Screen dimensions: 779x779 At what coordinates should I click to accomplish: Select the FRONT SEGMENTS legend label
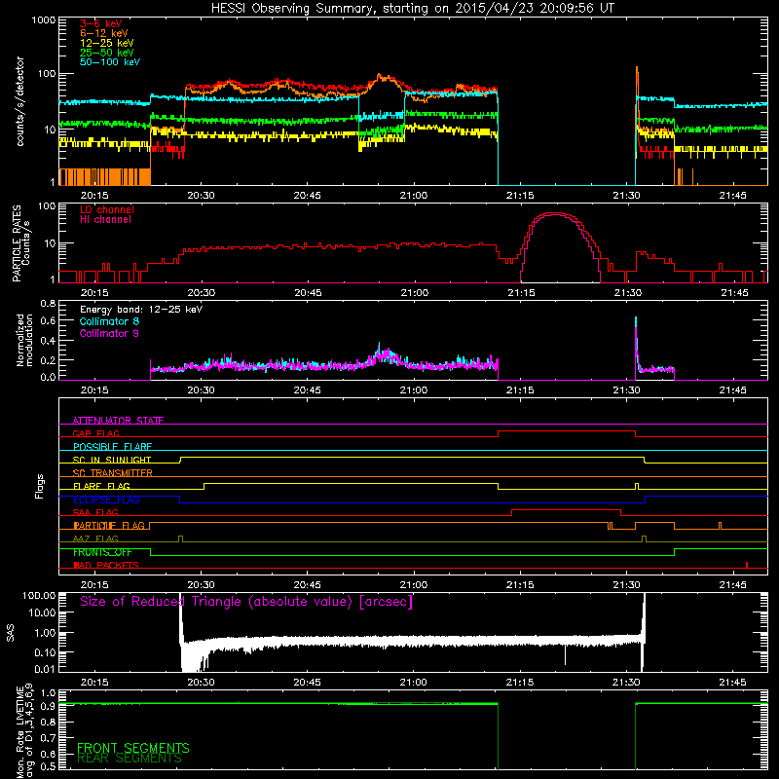click(x=133, y=748)
